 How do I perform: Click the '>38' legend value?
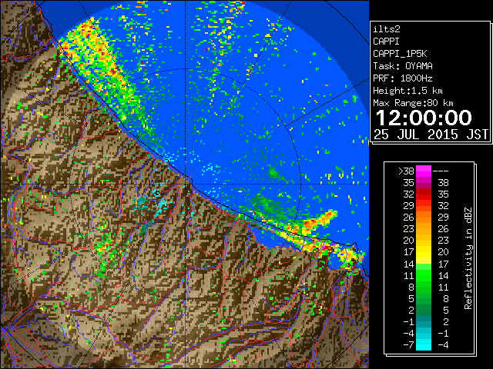(x=406, y=171)
